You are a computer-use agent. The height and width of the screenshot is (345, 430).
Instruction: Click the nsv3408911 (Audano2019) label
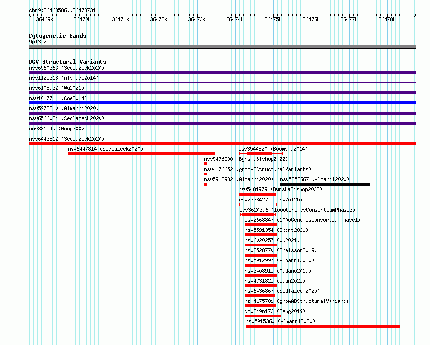[278, 271]
